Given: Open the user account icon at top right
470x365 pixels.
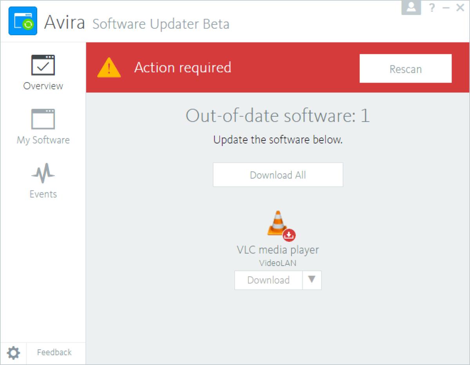Looking at the screenshot, I should coord(411,7).
